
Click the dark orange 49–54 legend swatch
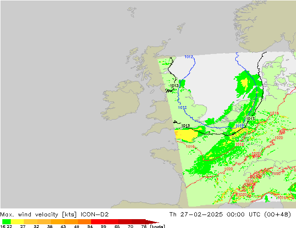point(85,221)
